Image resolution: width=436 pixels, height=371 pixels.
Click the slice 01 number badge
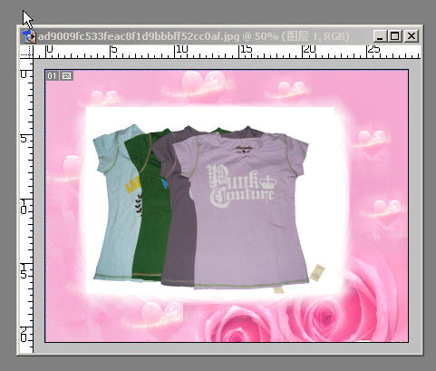coord(53,75)
